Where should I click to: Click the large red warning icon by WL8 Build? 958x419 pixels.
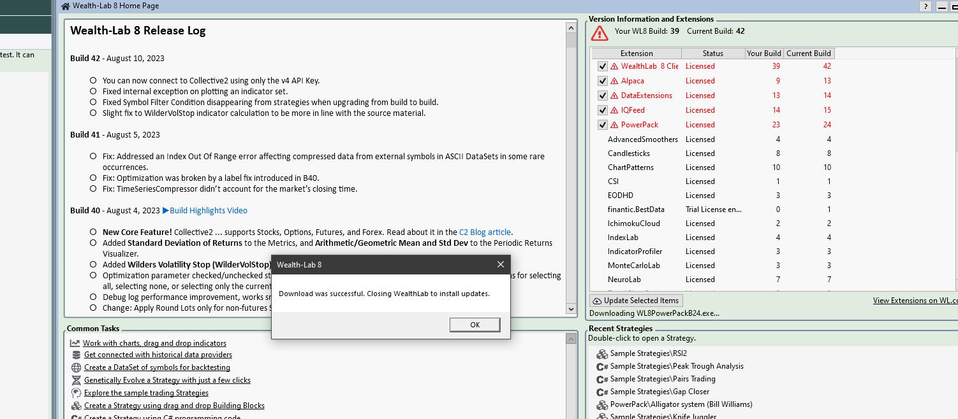point(599,33)
